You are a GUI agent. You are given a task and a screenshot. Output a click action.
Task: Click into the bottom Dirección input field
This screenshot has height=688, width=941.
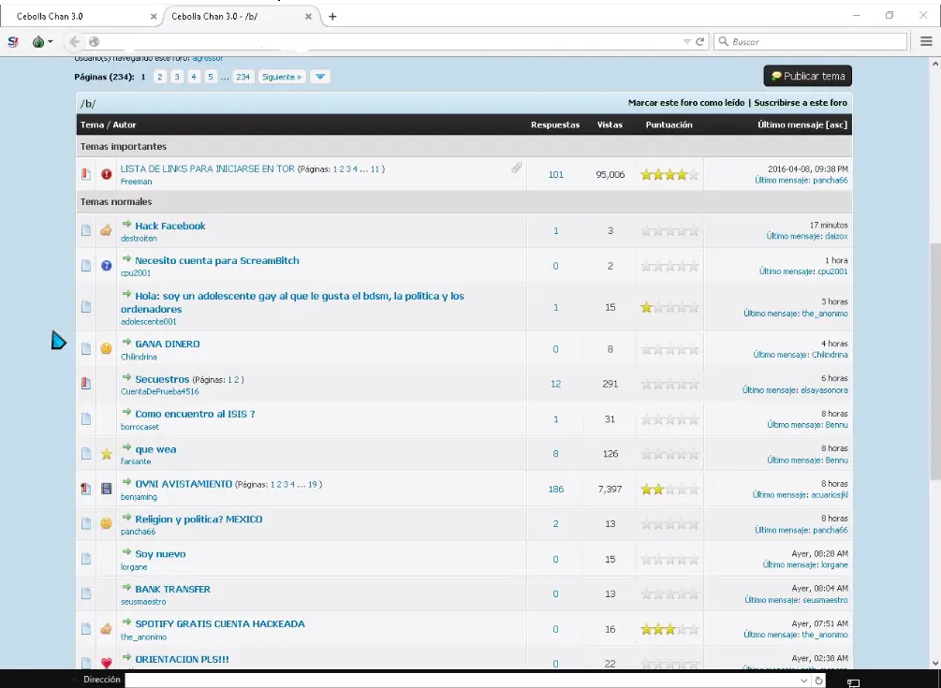tap(461, 681)
